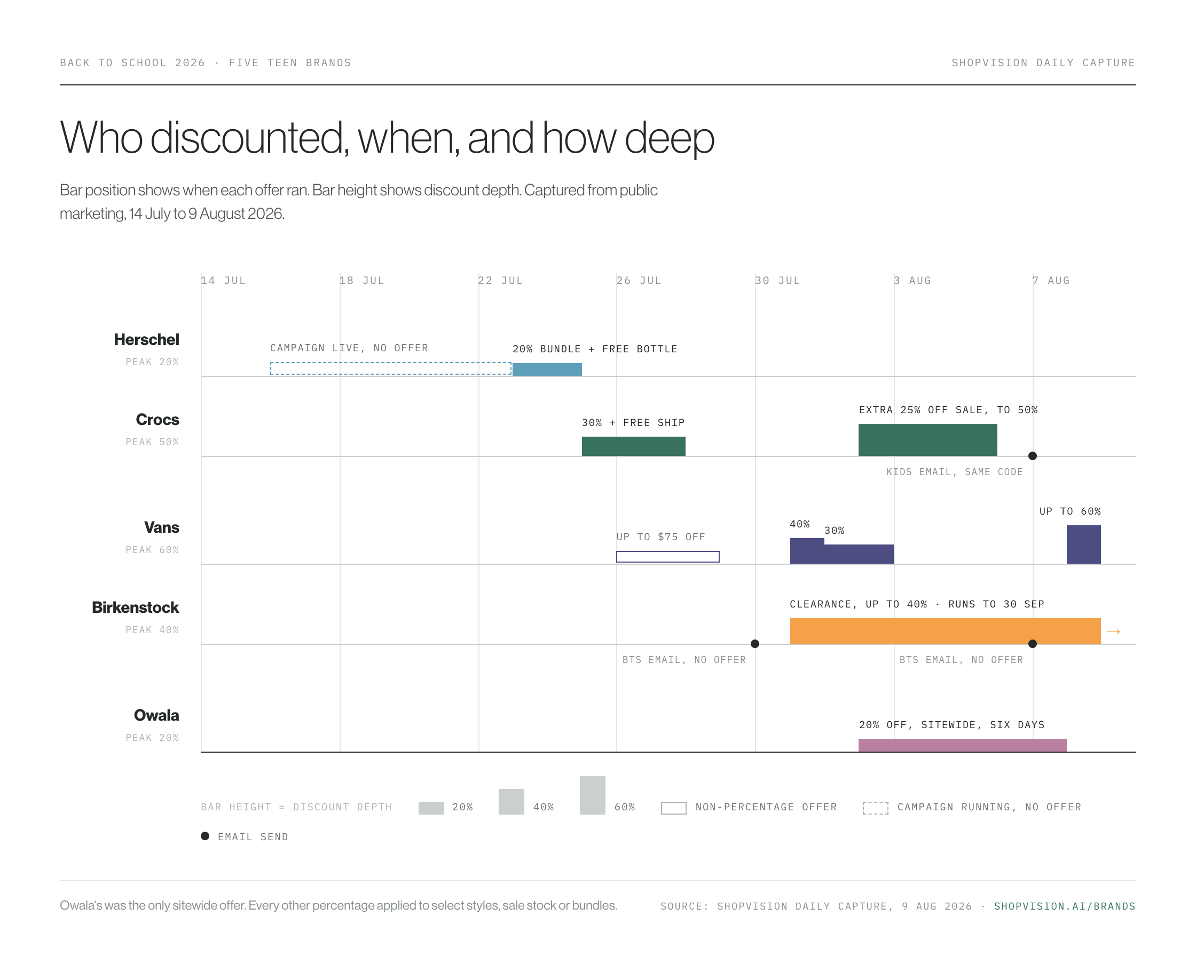Click Herschel's blue 20% bundle bar
This screenshot has height=963, width=1196.
(x=547, y=369)
